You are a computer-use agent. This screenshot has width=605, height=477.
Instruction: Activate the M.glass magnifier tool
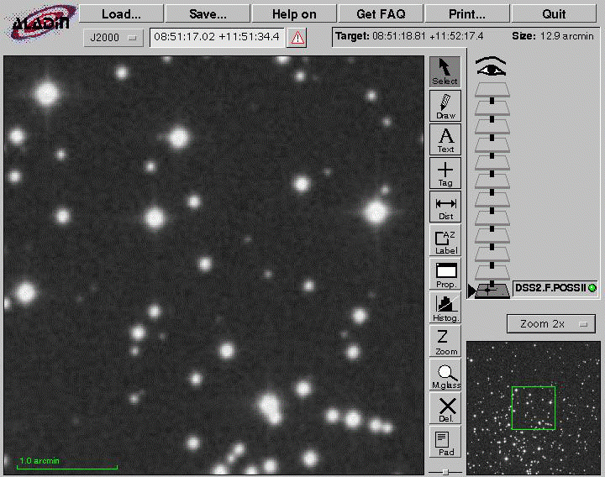[445, 375]
